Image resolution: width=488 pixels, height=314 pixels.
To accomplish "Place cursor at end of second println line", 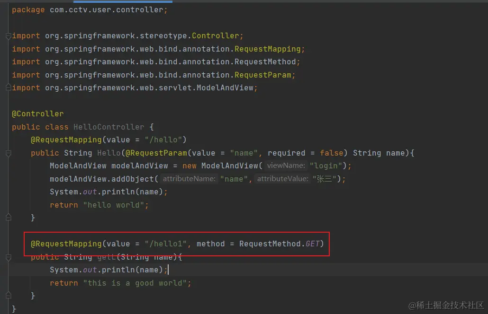I will (x=168, y=270).
